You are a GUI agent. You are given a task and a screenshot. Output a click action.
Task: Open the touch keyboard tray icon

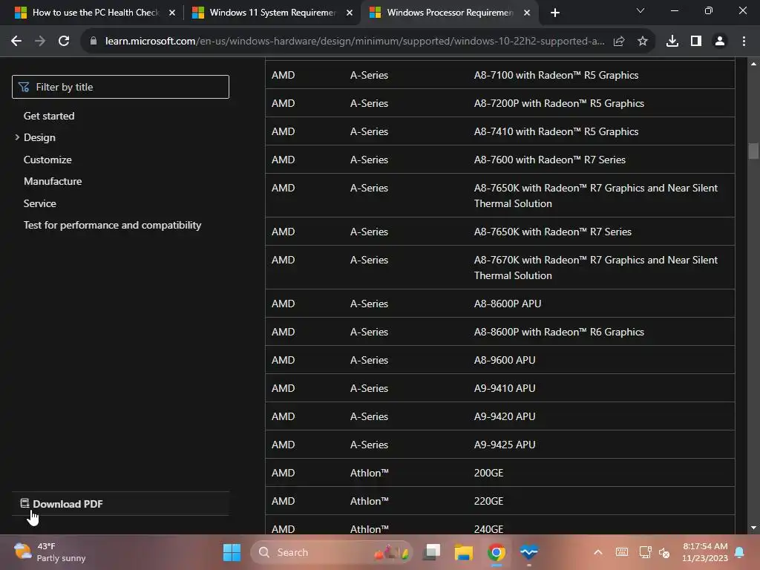(x=622, y=552)
